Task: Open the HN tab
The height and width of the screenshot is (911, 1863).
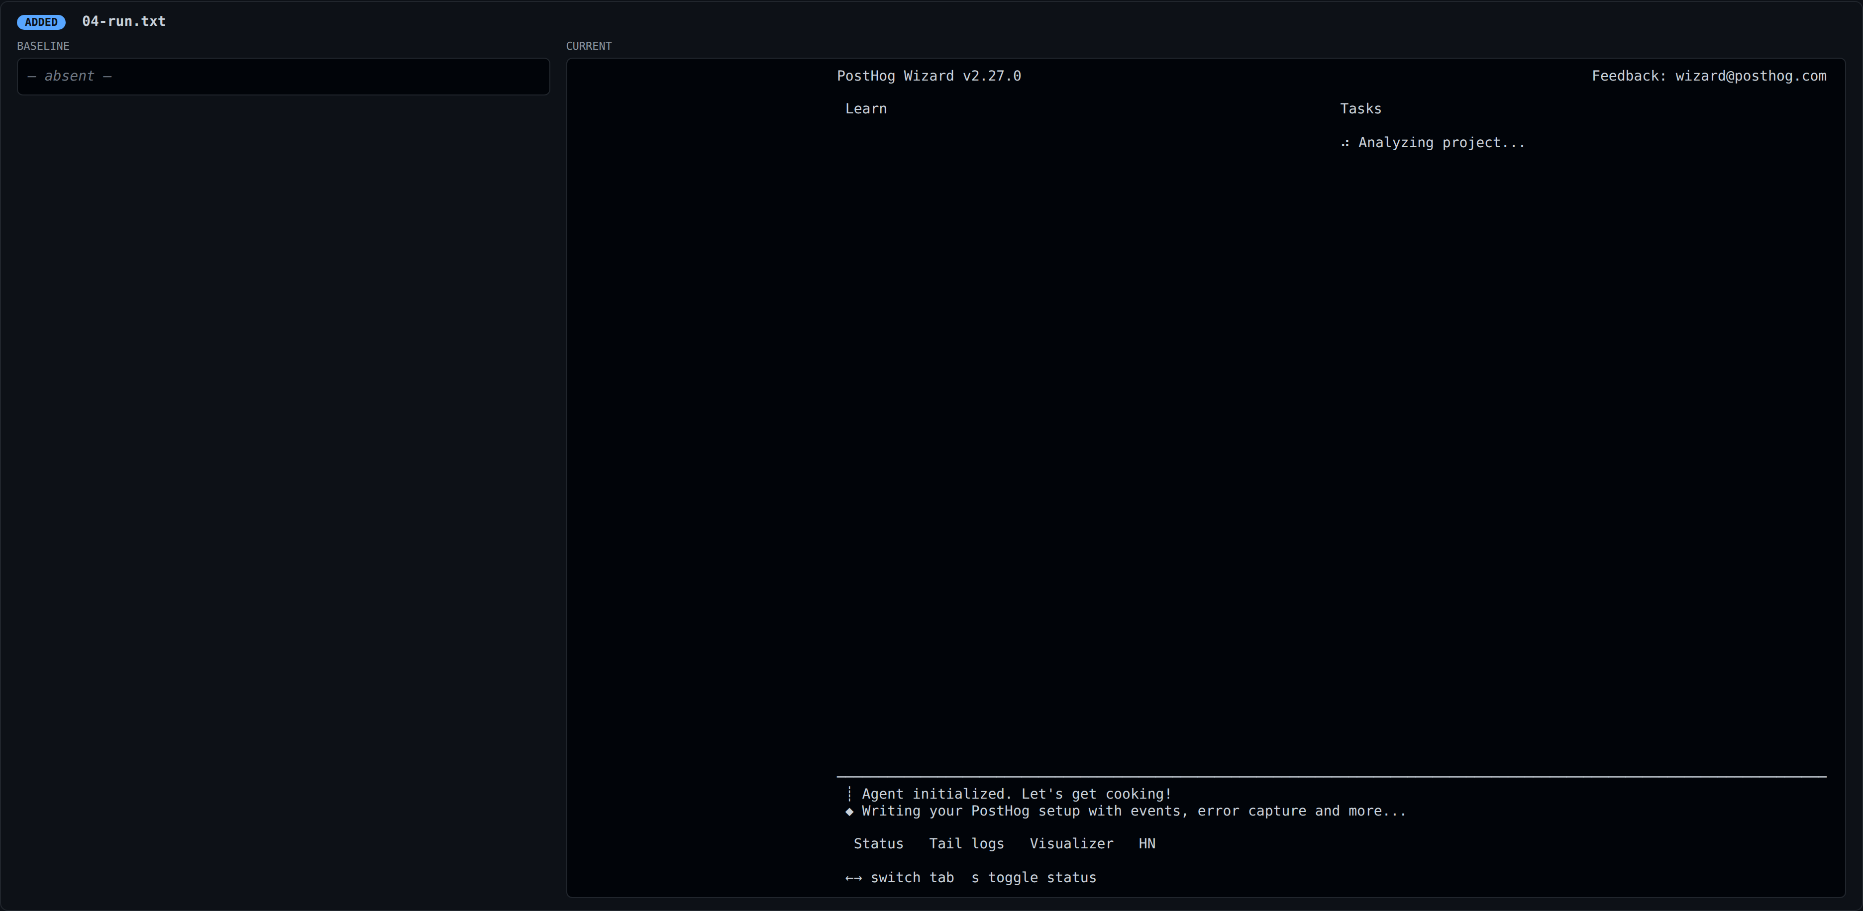Action: [x=1147, y=844]
